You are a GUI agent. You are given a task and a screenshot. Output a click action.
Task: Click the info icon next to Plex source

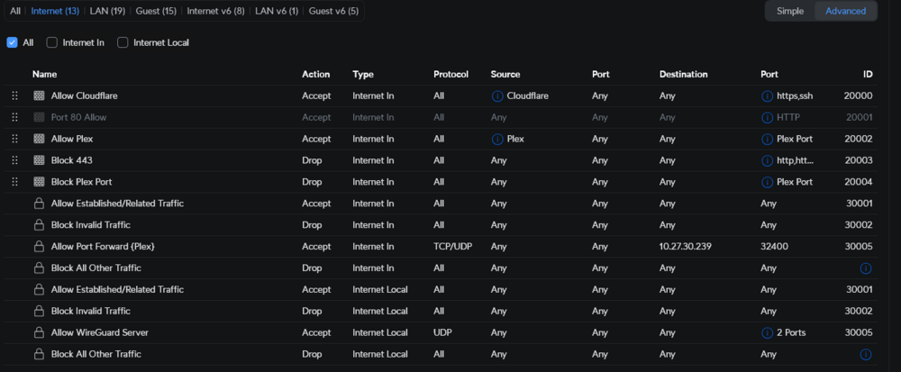pyautogui.click(x=497, y=139)
